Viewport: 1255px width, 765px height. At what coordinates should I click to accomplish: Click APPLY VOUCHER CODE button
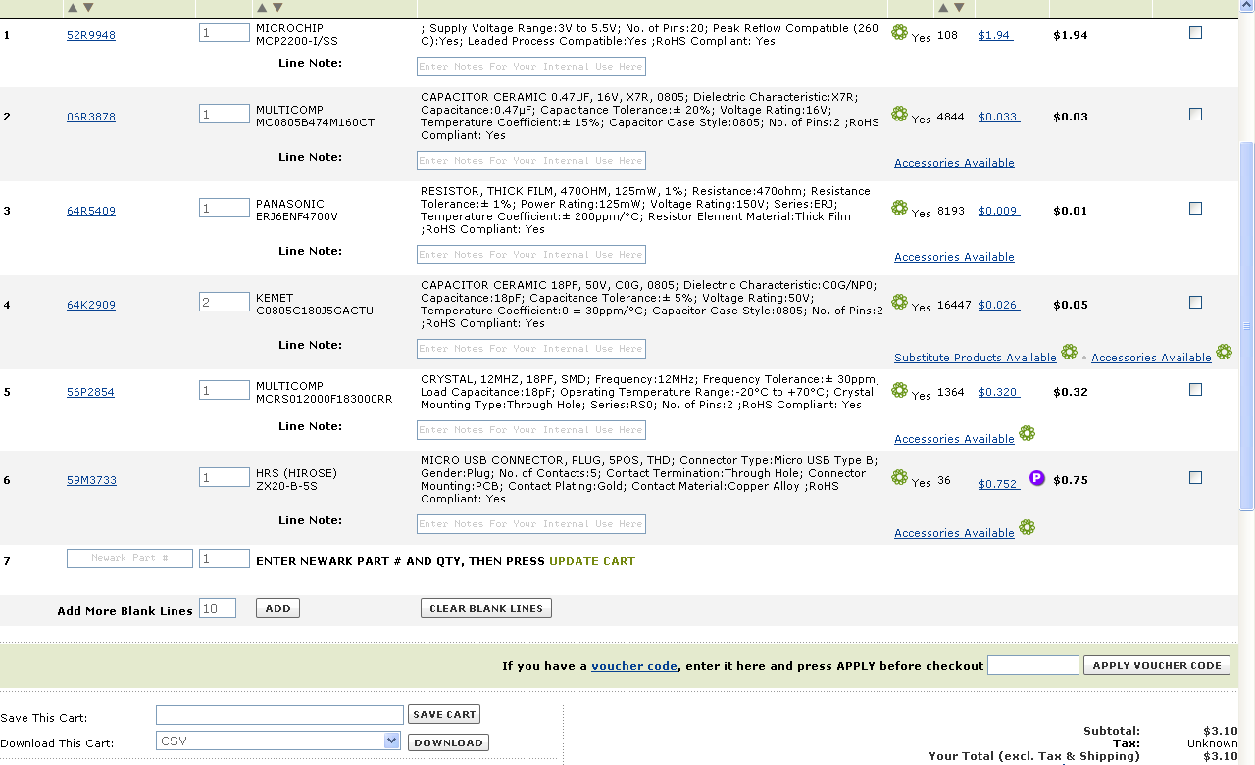(1157, 665)
